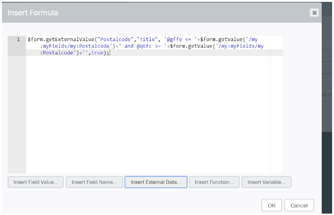The width and height of the screenshot is (334, 215).
Task: Open the Insert Field Name picker
Action: (x=94, y=182)
